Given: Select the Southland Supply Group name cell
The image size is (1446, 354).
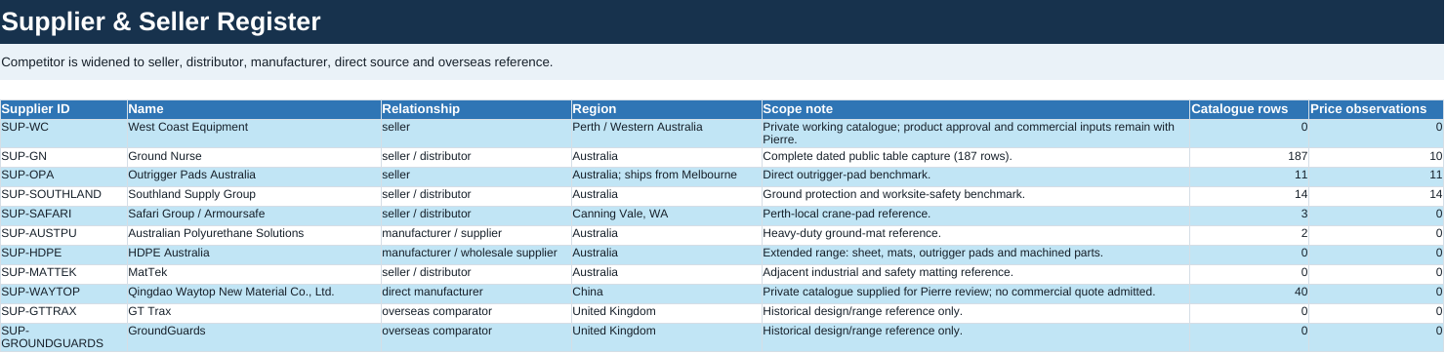Looking at the screenshot, I should tap(254, 196).
